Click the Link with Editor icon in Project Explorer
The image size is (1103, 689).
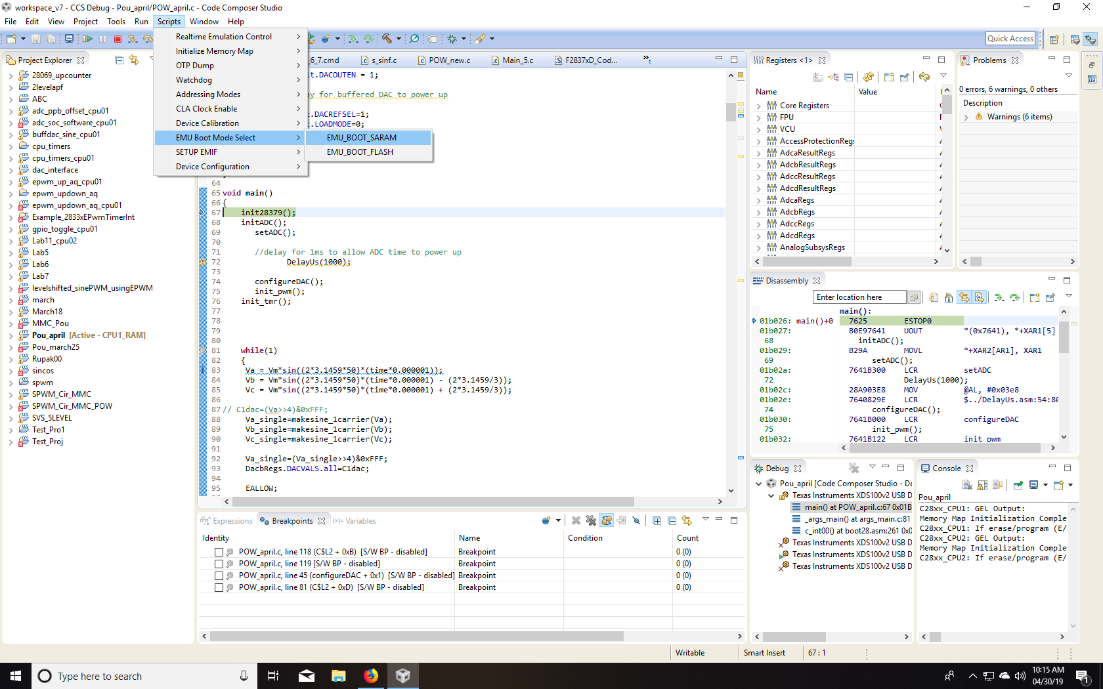(135, 60)
